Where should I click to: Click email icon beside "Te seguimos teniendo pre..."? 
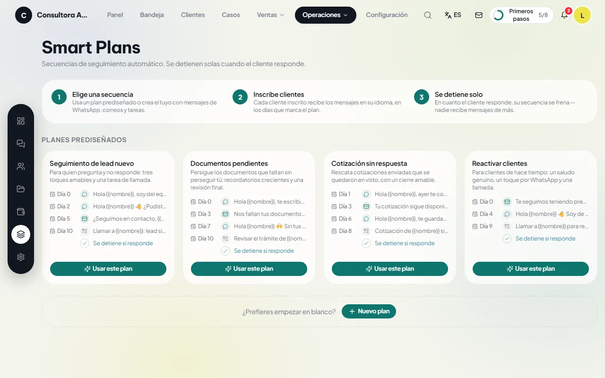tap(507, 202)
